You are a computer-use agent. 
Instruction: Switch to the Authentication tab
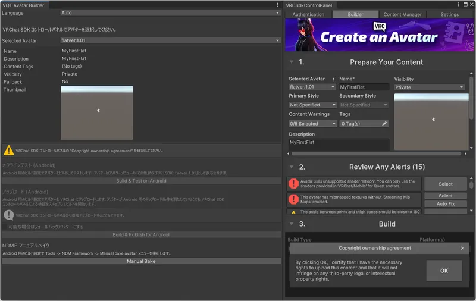(x=308, y=14)
